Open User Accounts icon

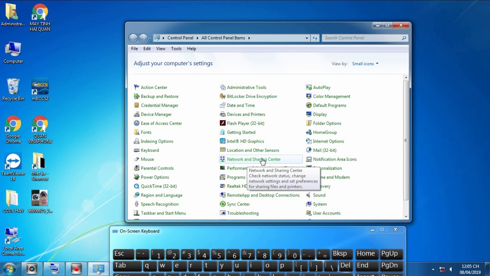[x=309, y=213]
